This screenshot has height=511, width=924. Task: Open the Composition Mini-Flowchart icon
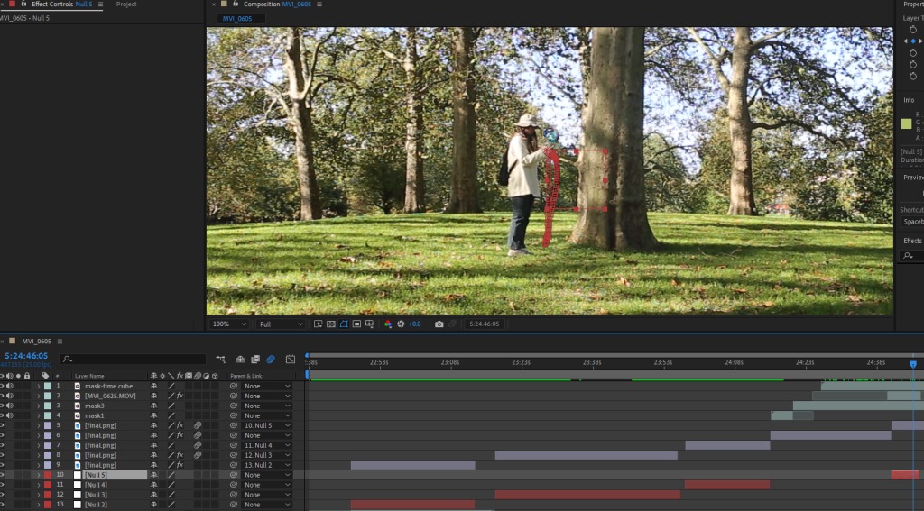tap(220, 359)
